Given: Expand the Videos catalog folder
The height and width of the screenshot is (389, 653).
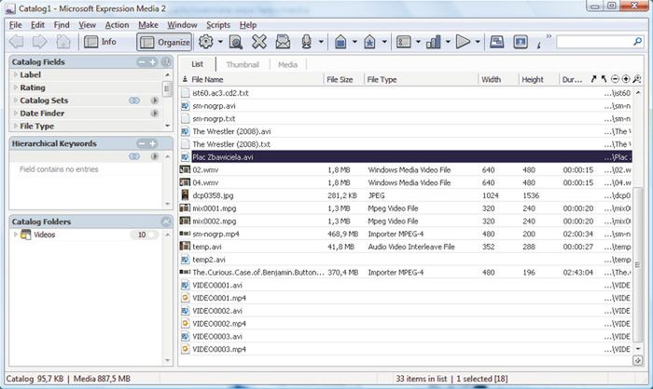Looking at the screenshot, I should 15,235.
